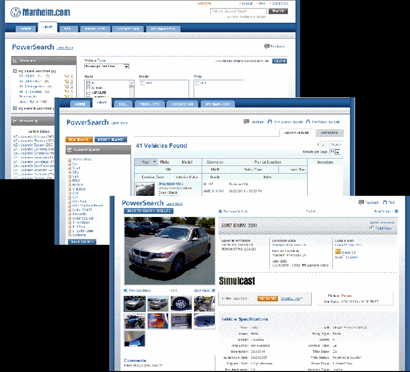Click the MODIFY SEARCH button

(110, 139)
